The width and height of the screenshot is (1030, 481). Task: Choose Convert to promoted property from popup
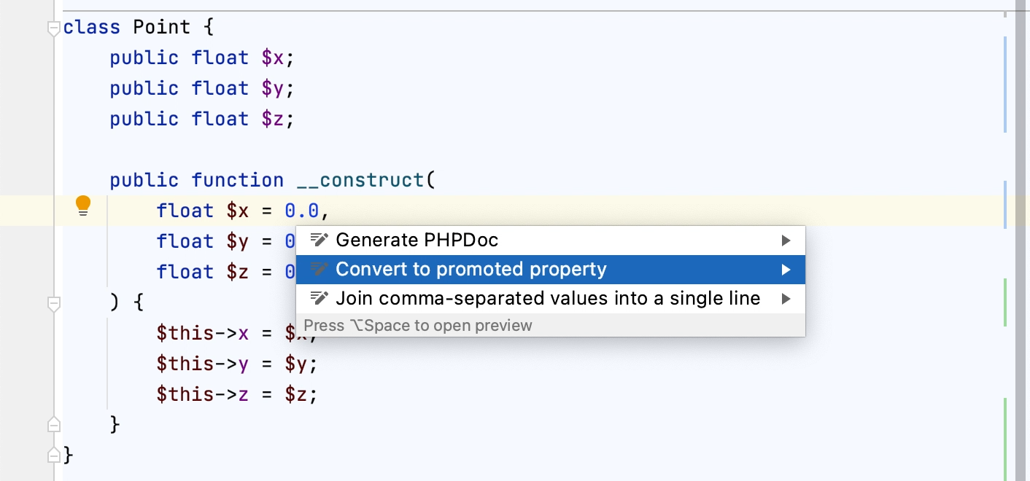(x=470, y=269)
